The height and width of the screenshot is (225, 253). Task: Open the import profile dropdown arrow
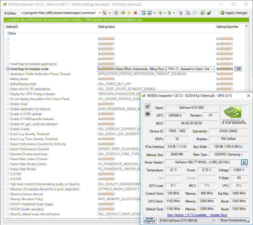coord(174,13)
